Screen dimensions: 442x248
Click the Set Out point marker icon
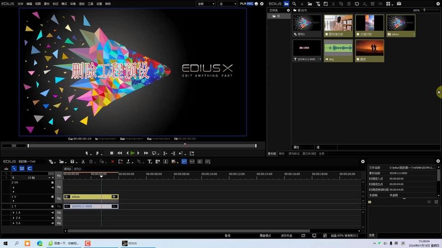[97, 153]
